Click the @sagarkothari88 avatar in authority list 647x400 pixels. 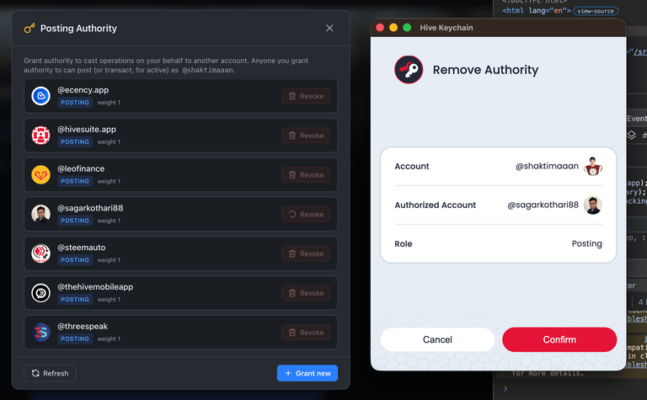pyautogui.click(x=40, y=214)
